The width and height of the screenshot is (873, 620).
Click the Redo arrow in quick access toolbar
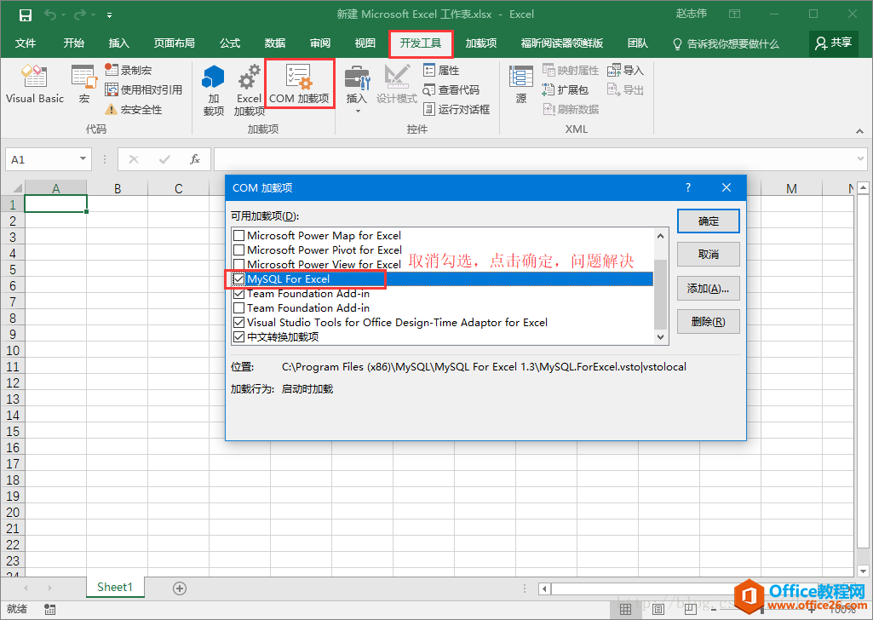click(x=79, y=15)
